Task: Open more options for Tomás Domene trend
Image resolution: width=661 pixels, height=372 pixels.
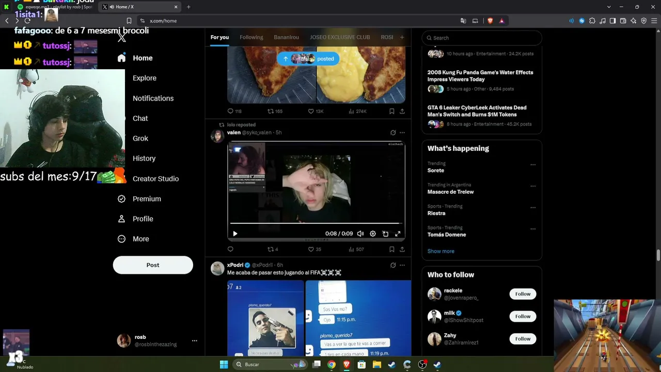Action: pos(533,229)
